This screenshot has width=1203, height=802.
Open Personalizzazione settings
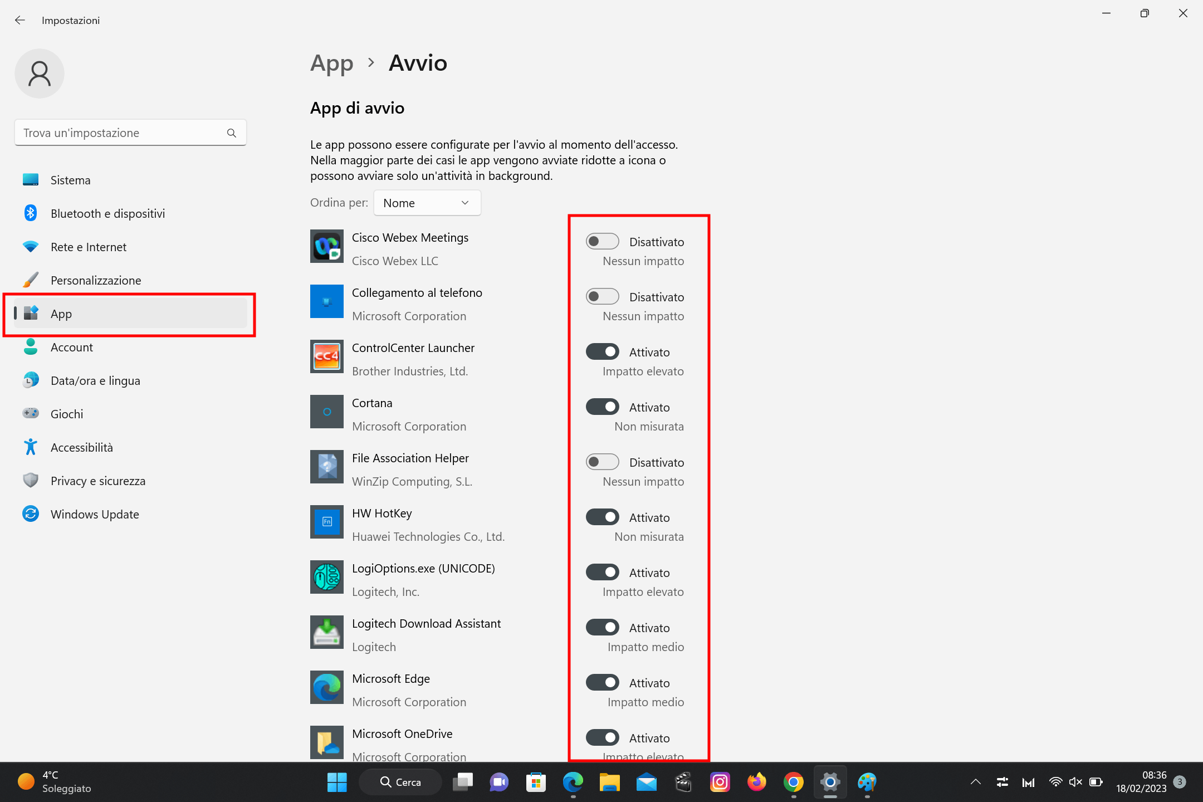[96, 280]
